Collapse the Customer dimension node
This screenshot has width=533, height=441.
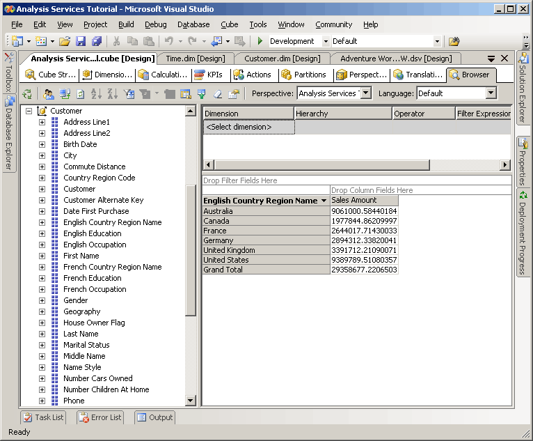[x=29, y=111]
